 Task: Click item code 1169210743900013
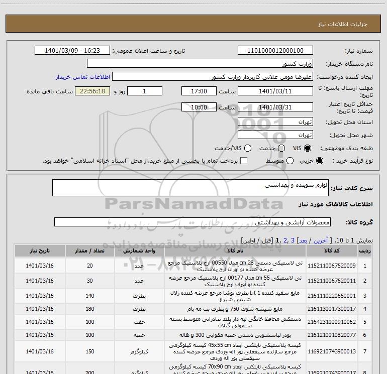coord(332,351)
